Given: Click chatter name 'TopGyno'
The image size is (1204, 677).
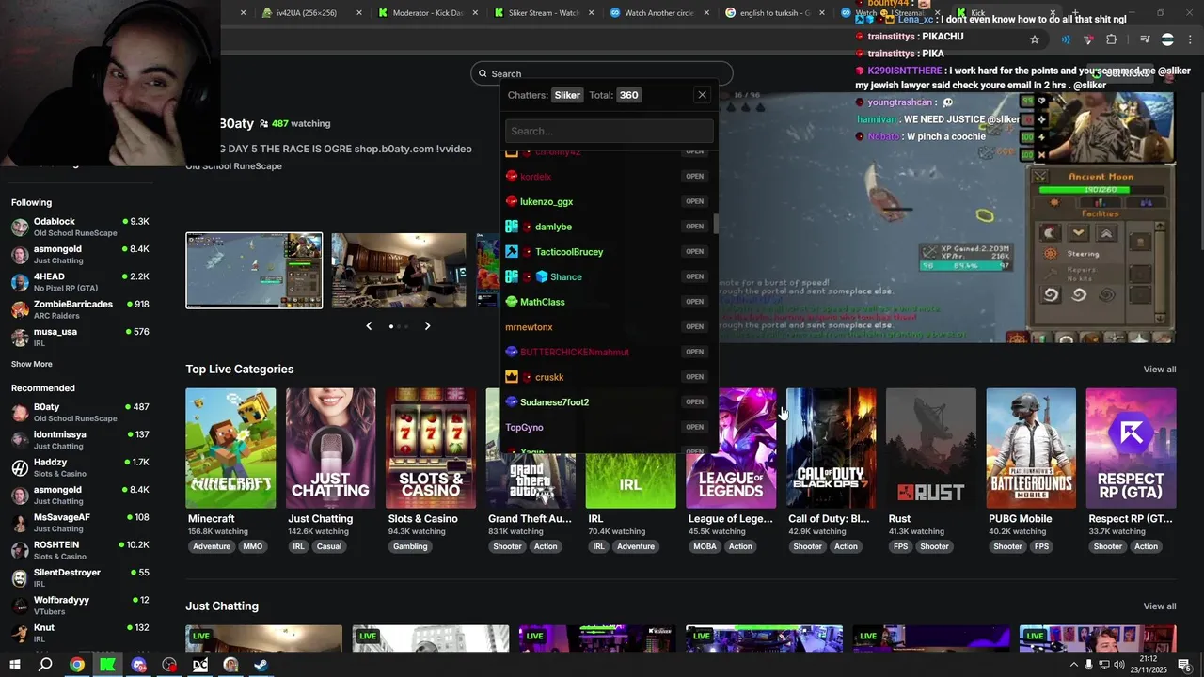Looking at the screenshot, I should click(x=524, y=427).
